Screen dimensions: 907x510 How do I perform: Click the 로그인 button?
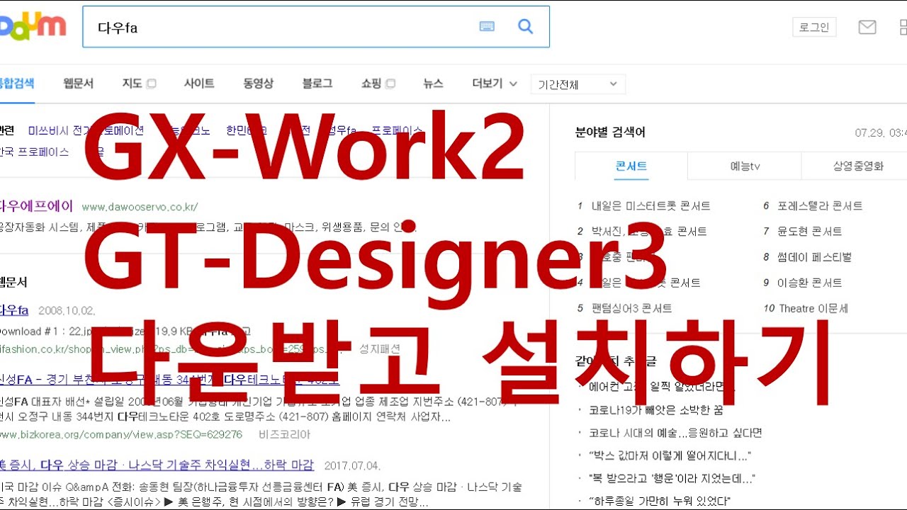(x=814, y=28)
